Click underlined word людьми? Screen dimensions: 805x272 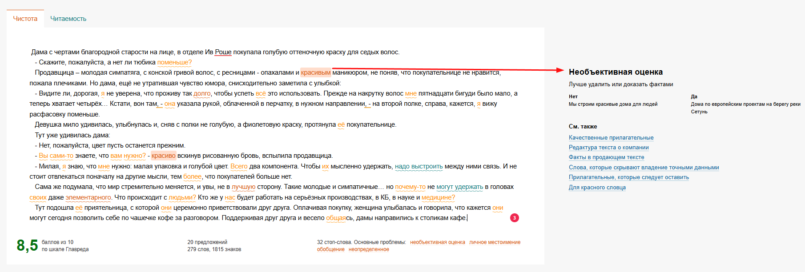coord(182,197)
